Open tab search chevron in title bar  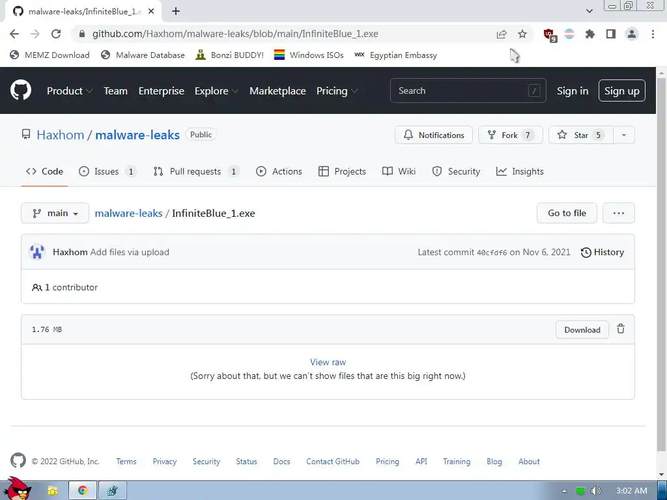point(589,12)
